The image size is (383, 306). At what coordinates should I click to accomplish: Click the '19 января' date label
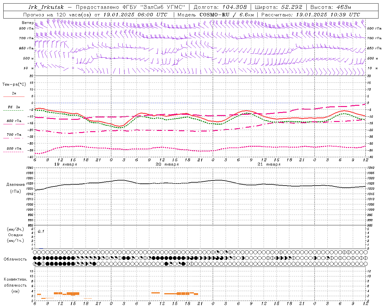pos(66,164)
